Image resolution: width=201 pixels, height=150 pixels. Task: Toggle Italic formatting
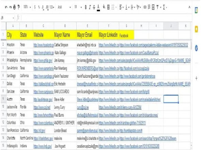coord(90,7)
